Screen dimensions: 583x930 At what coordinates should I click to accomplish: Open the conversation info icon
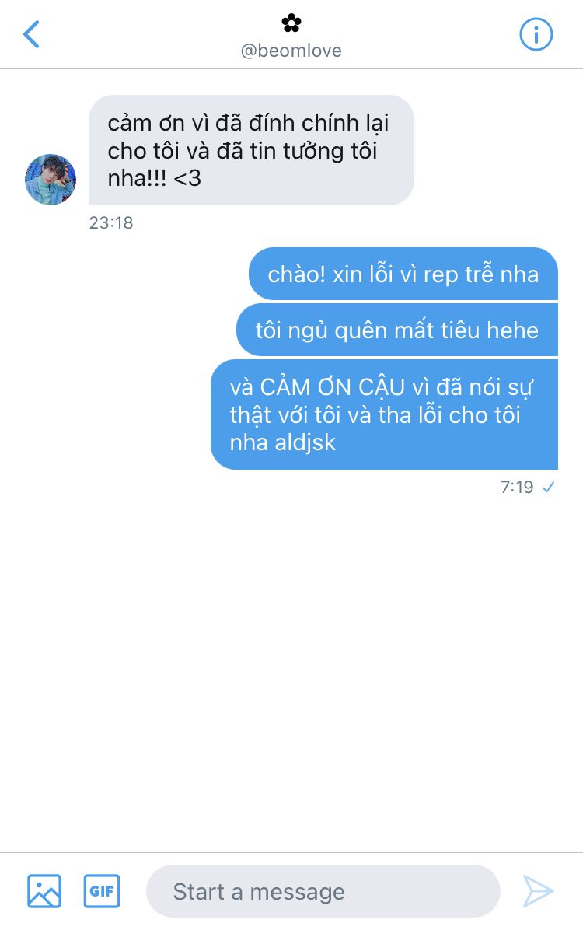coord(536,34)
